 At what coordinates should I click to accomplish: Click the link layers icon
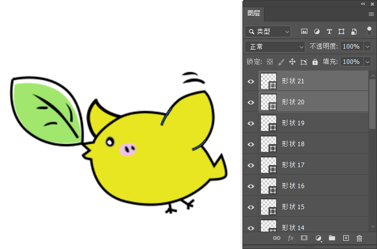pyautogui.click(x=277, y=238)
